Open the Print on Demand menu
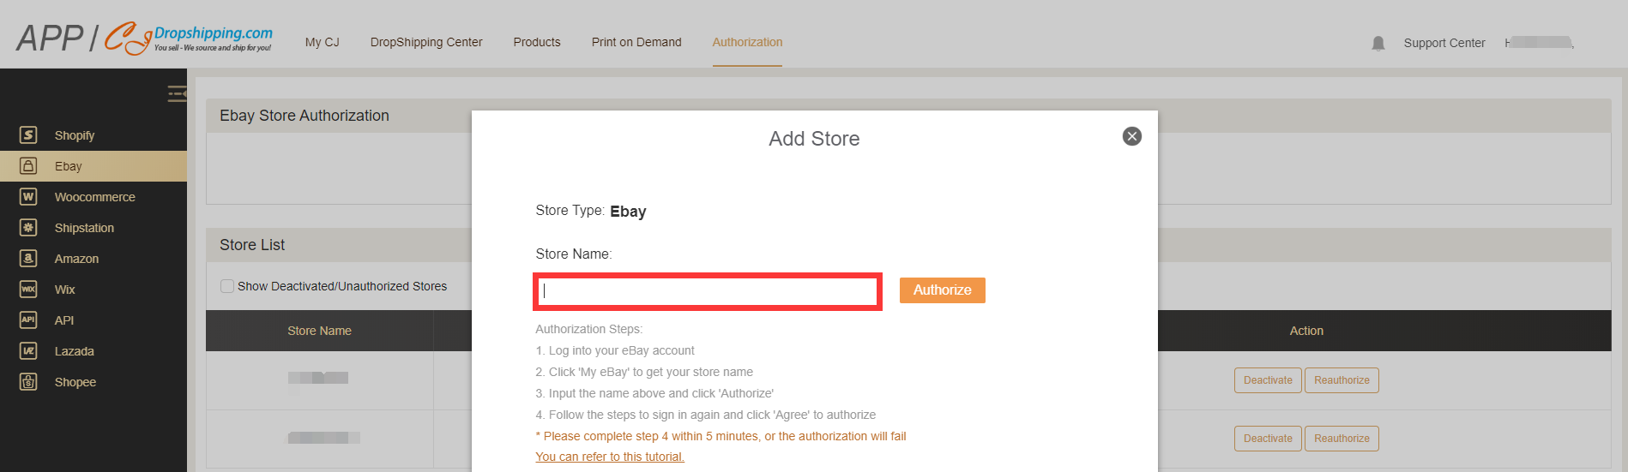The image size is (1628, 472). (x=636, y=42)
